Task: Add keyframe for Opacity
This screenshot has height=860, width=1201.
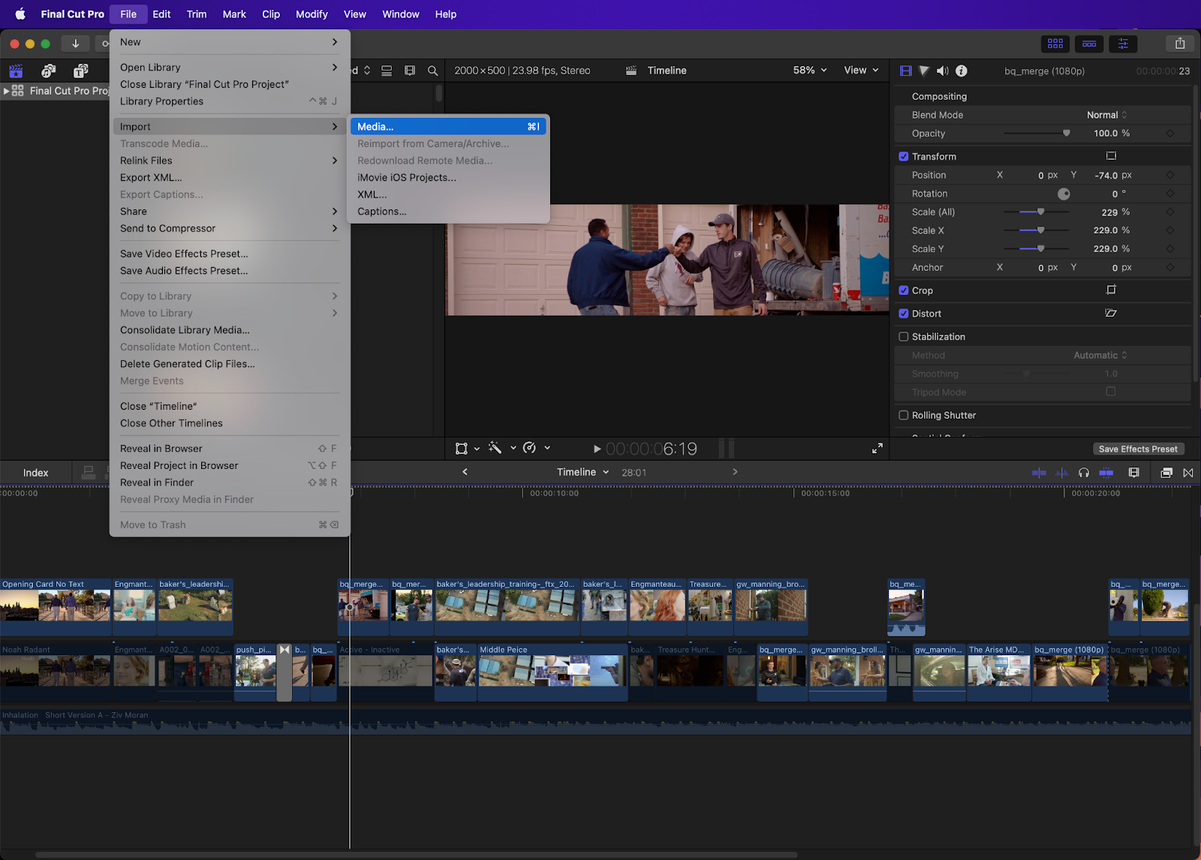Action: pyautogui.click(x=1170, y=134)
